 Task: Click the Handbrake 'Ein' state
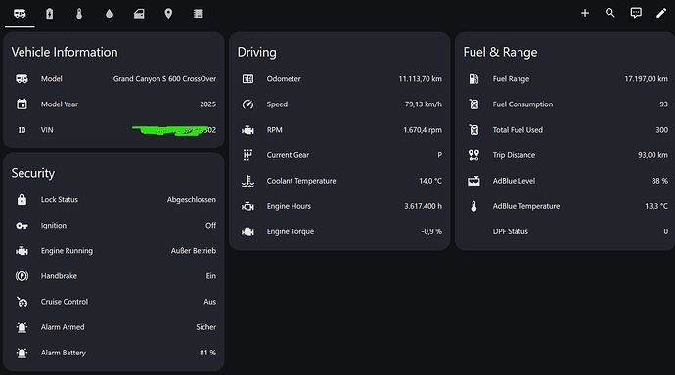tap(211, 276)
